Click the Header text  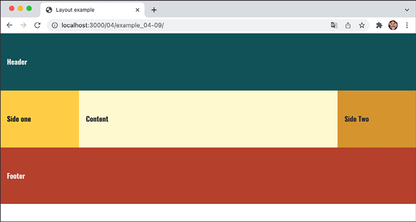coord(17,62)
